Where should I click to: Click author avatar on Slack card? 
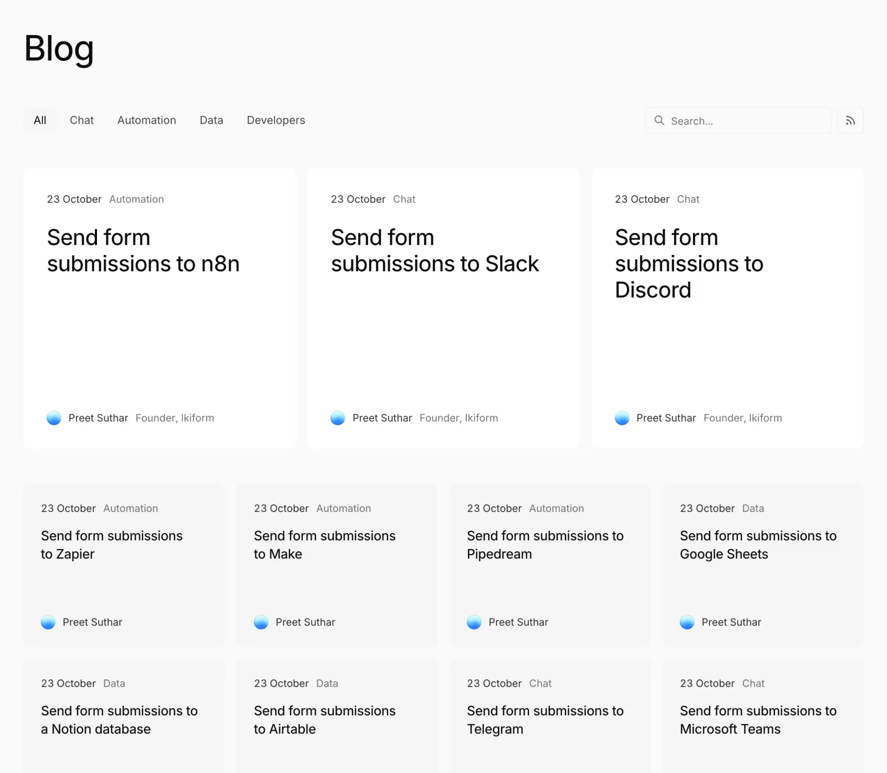pyautogui.click(x=338, y=418)
